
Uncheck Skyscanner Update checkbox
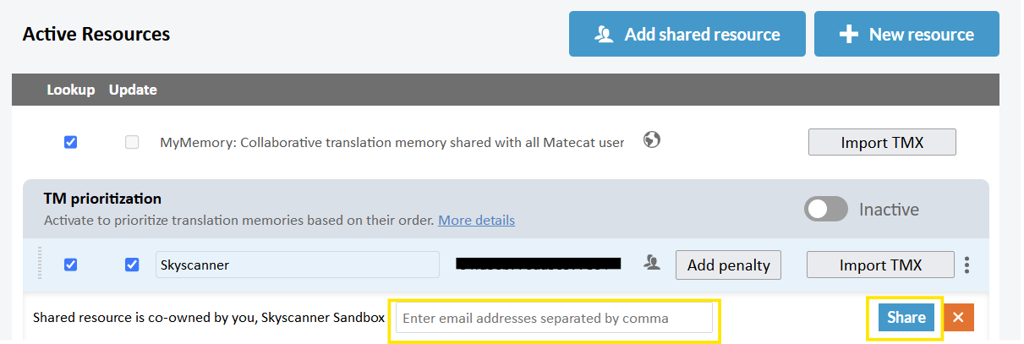[x=132, y=265]
